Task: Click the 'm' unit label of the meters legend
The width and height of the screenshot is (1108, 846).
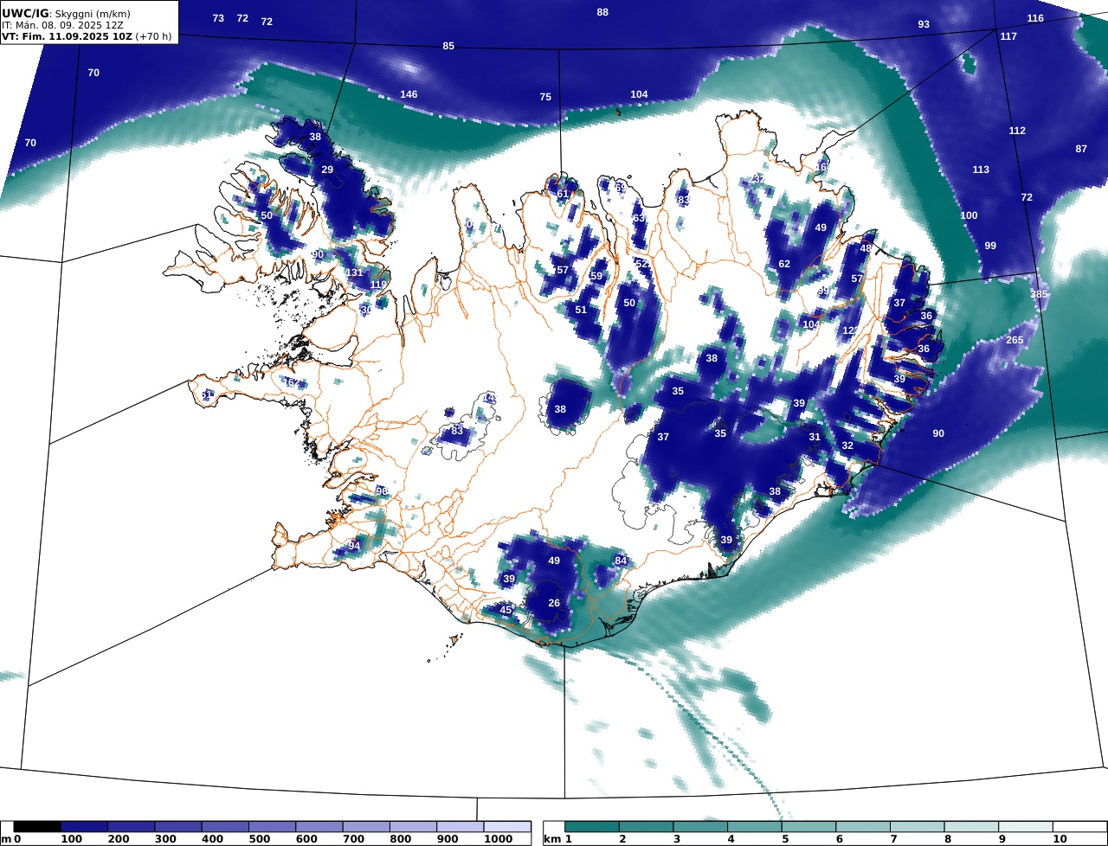Action: [x=6, y=839]
